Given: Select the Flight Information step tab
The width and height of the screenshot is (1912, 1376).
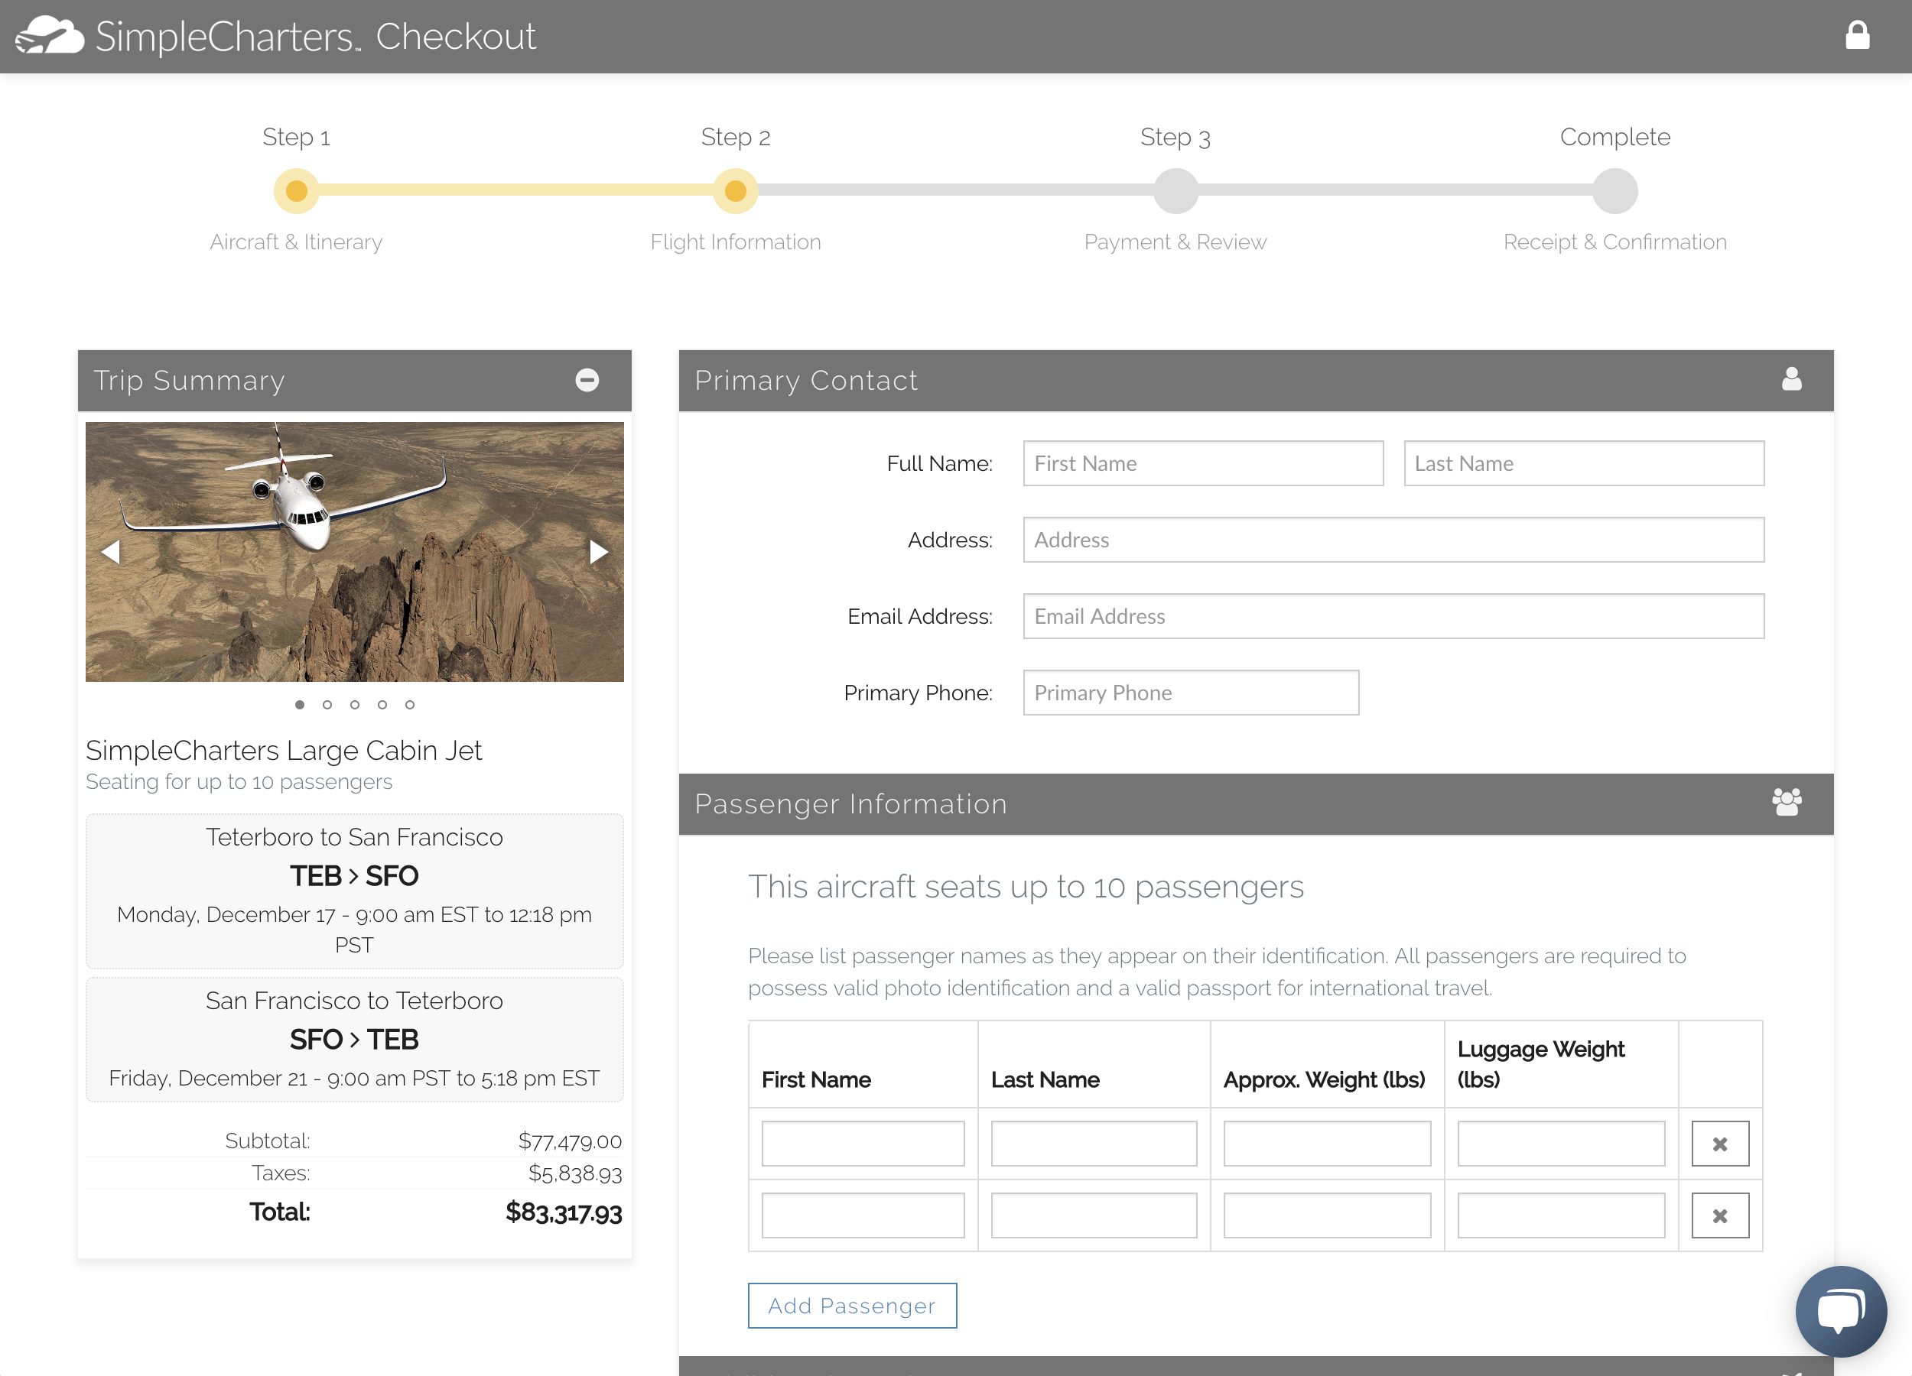Looking at the screenshot, I should (737, 190).
